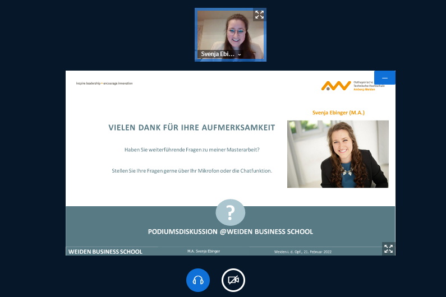Click the "Podiumsdiskussion @Weiden Business School" banner text

pyautogui.click(x=230, y=231)
